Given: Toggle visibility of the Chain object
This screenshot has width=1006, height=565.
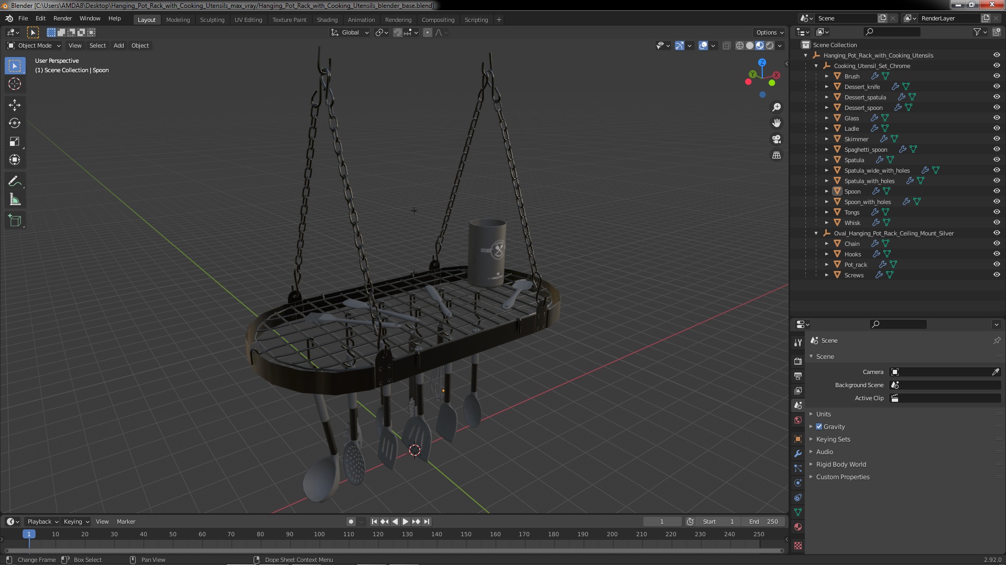Looking at the screenshot, I should (996, 243).
